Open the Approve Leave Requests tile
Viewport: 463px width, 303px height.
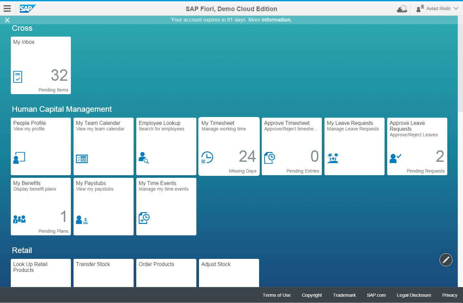(417, 146)
